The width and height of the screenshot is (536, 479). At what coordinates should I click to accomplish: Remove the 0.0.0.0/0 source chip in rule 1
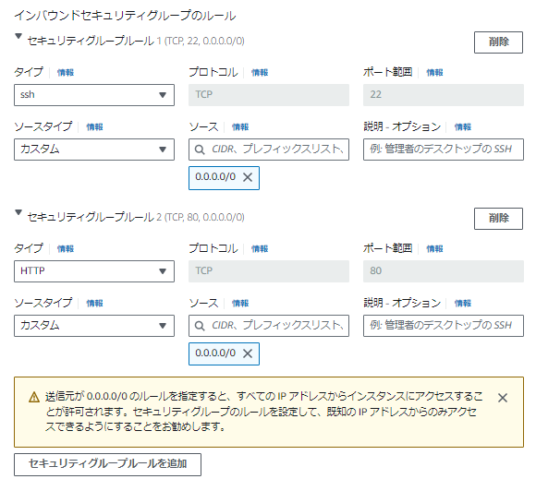pos(248,177)
